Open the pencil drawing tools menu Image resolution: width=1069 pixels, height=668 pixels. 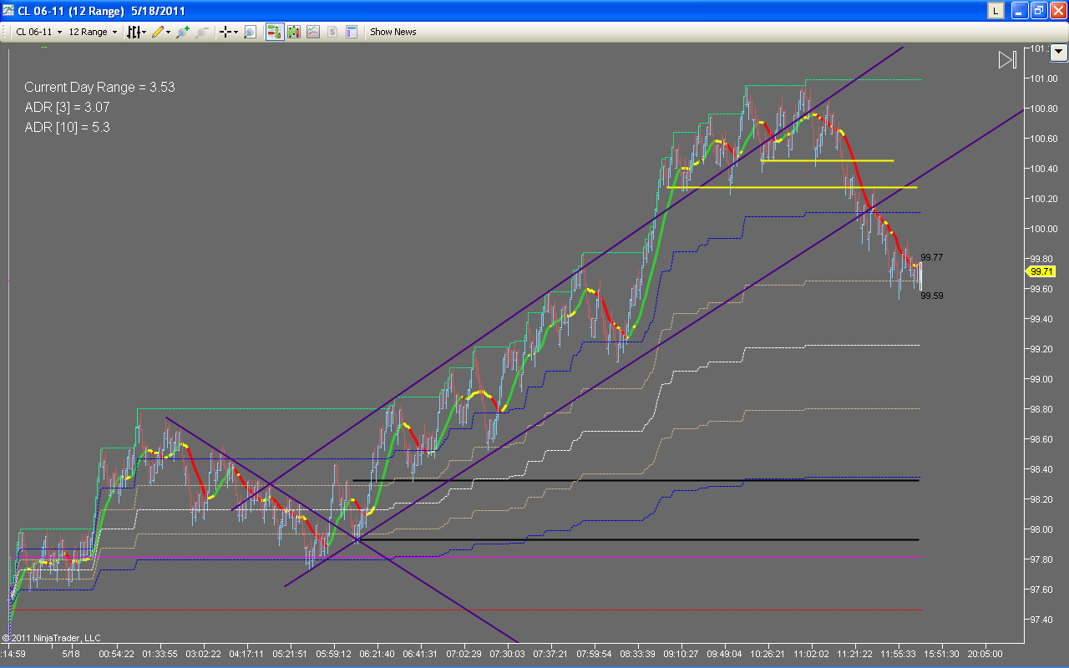click(x=161, y=32)
